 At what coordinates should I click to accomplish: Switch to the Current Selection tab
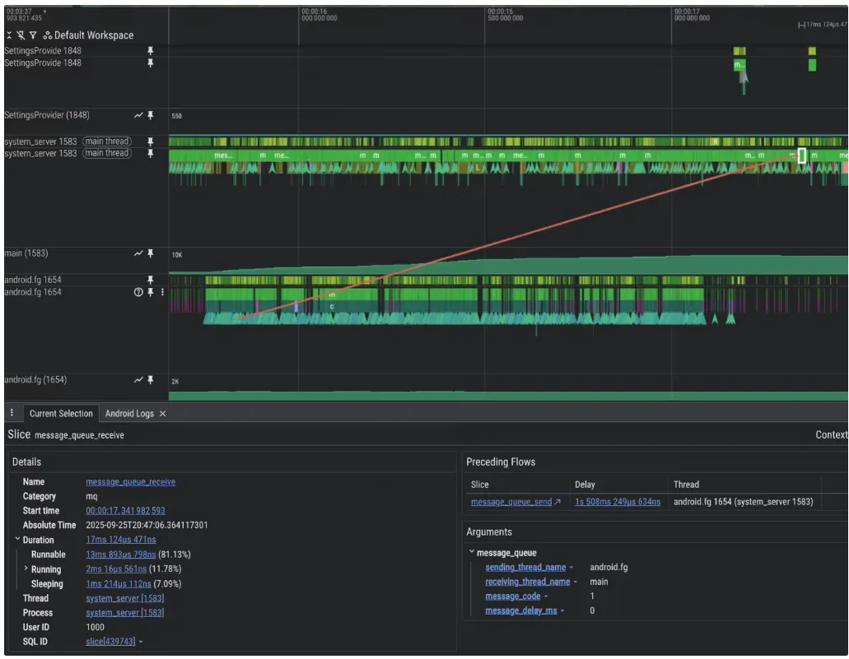coord(61,413)
